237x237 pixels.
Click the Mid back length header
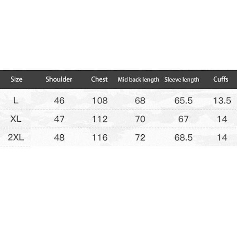point(138,80)
